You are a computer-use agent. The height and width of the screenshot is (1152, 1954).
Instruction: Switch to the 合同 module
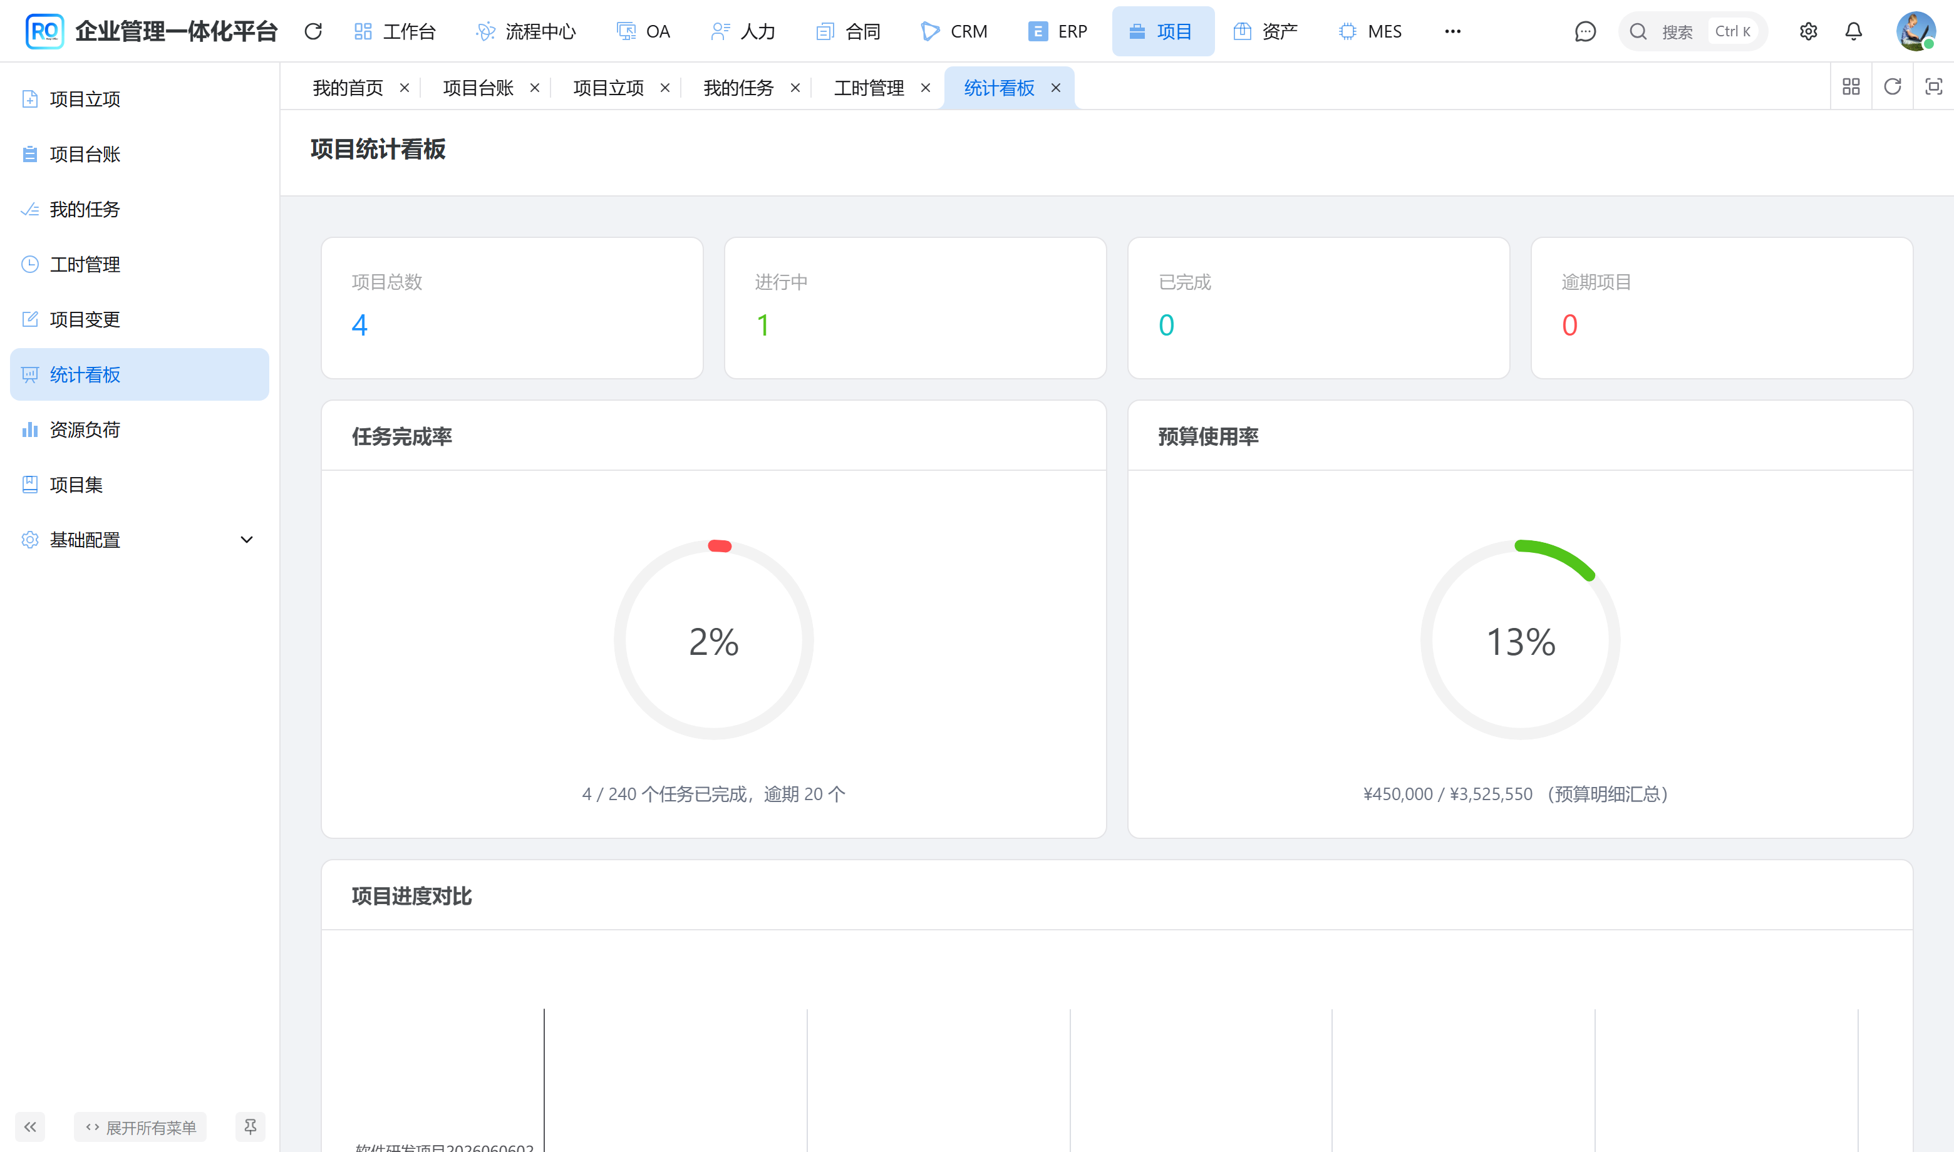(848, 31)
